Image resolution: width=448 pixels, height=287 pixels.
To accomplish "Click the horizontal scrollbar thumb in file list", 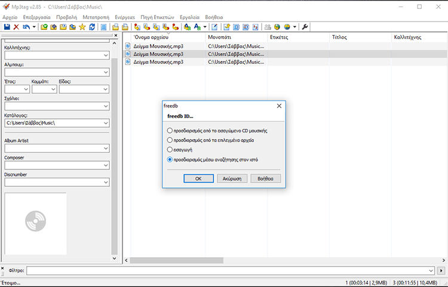I will click(177, 260).
